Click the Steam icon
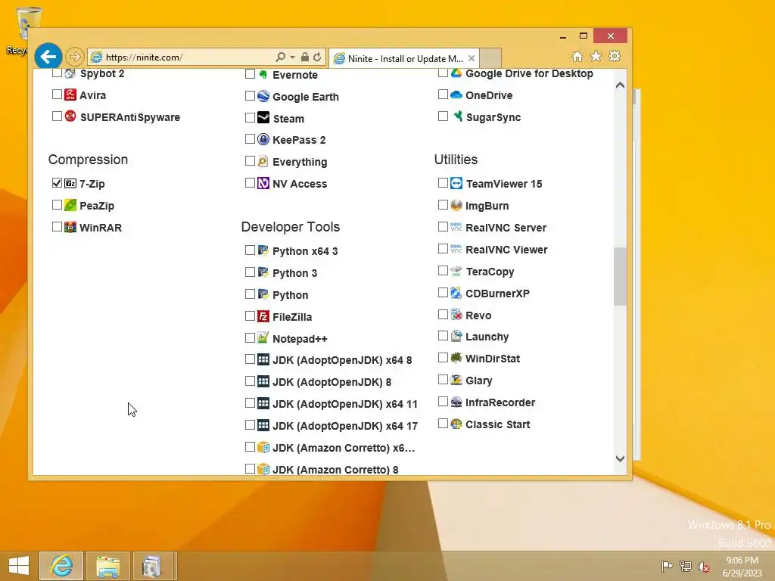This screenshot has width=775, height=581. point(263,117)
